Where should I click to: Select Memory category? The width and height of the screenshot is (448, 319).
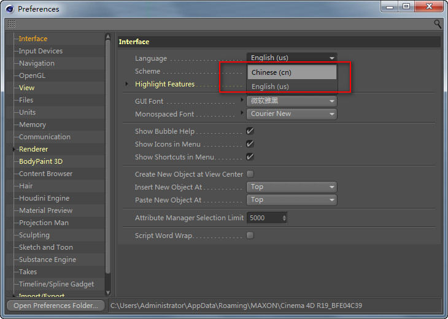tap(33, 125)
